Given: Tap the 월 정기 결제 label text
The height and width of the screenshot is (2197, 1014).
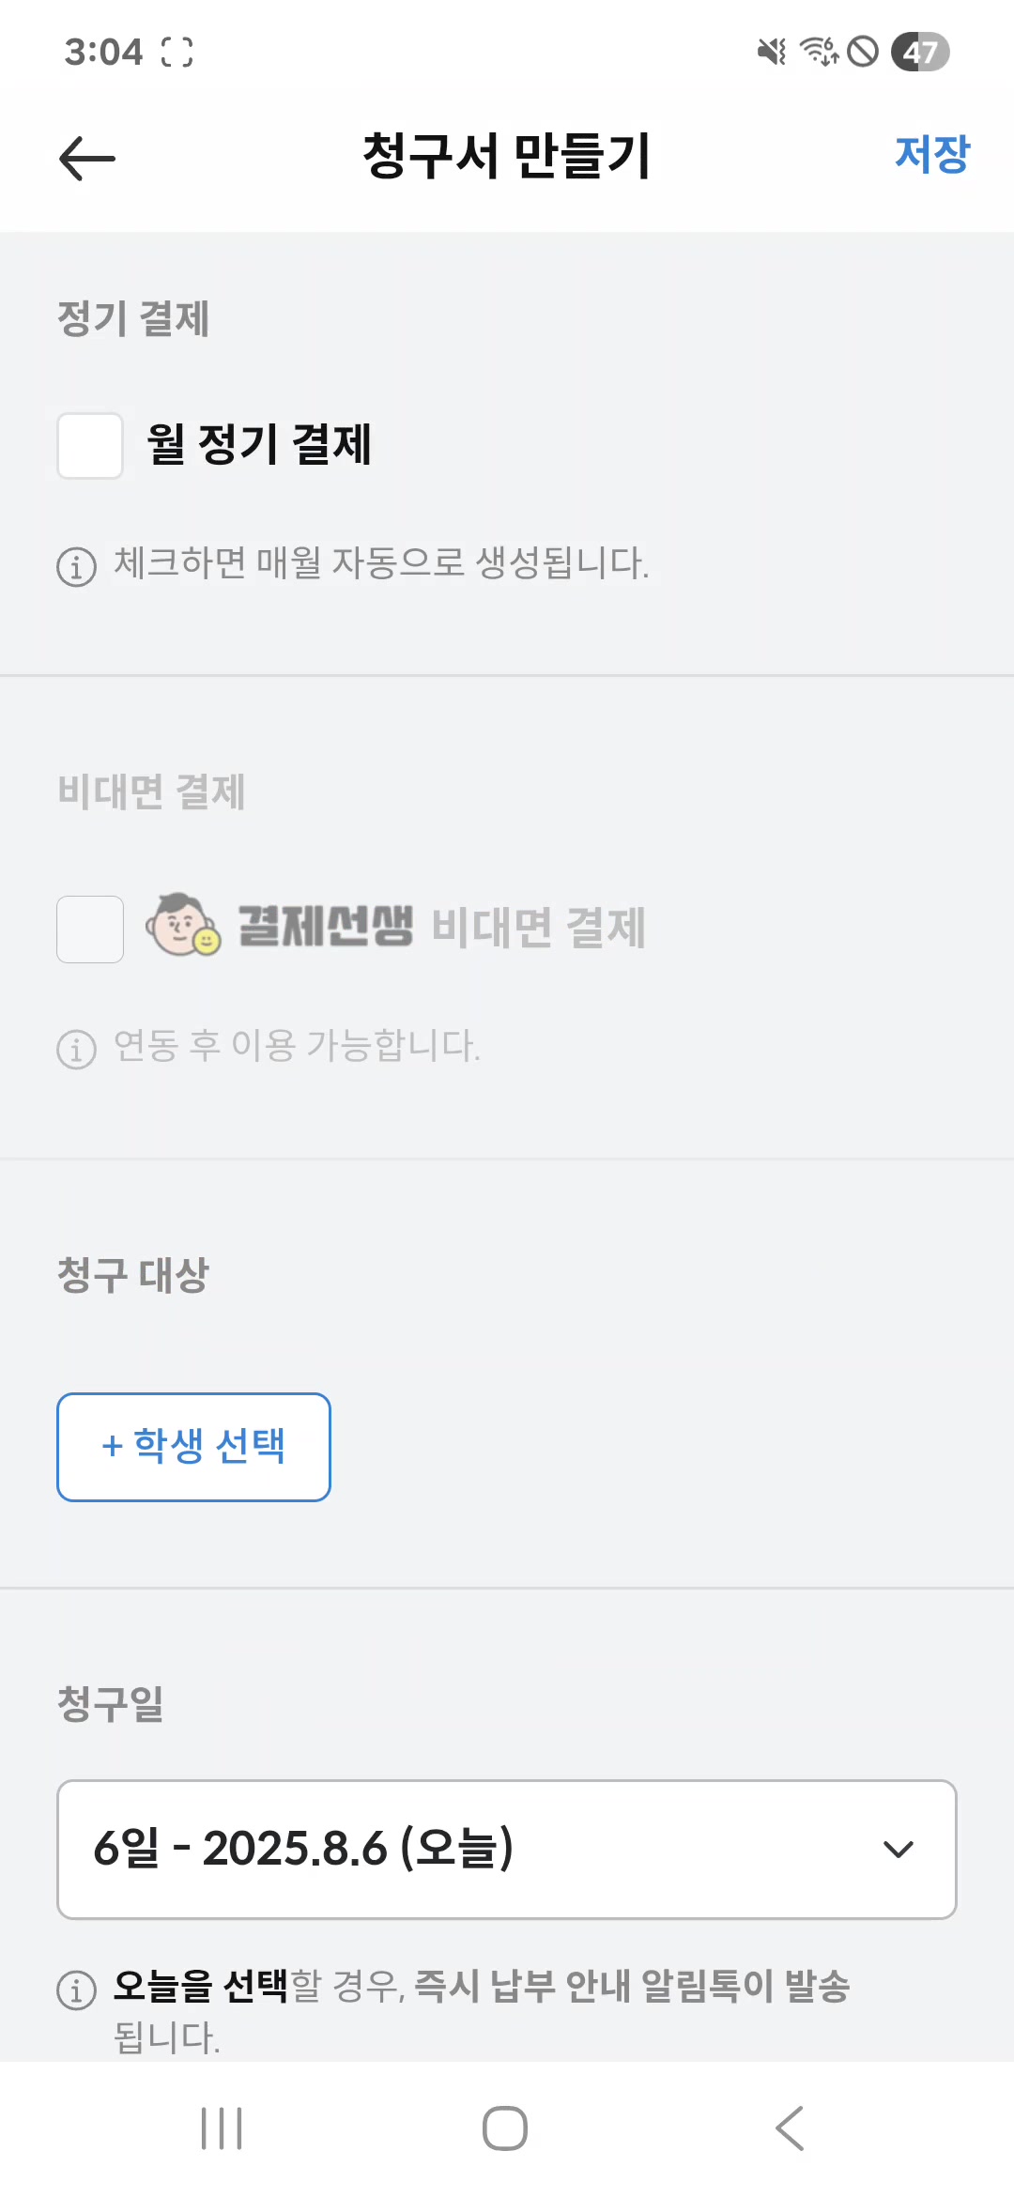Looking at the screenshot, I should [x=259, y=445].
